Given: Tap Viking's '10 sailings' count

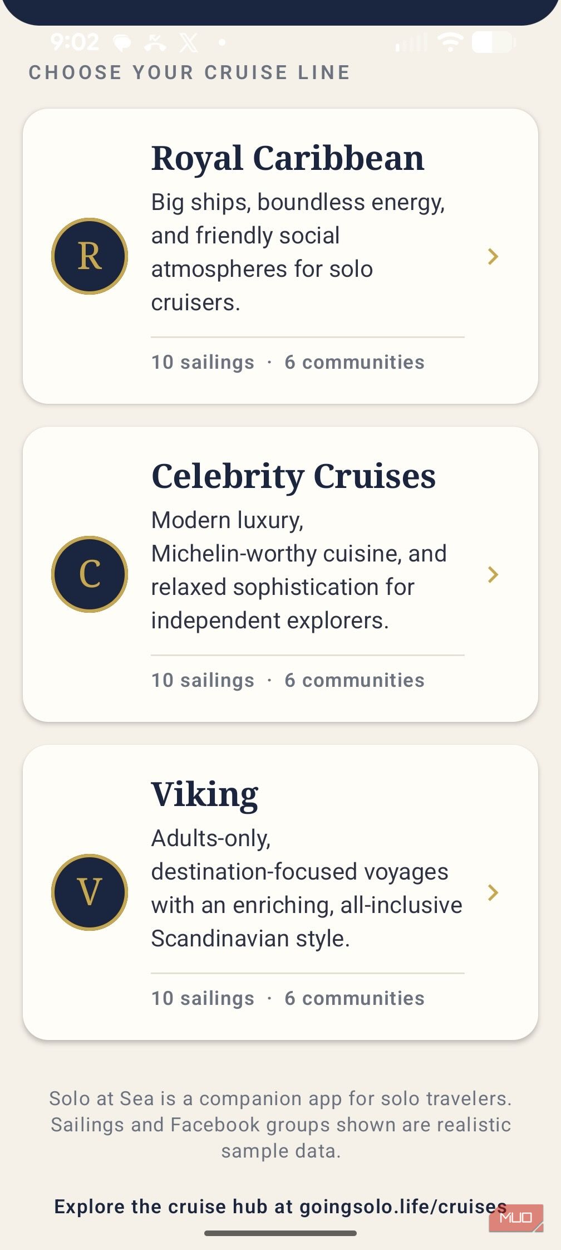Looking at the screenshot, I should (203, 998).
